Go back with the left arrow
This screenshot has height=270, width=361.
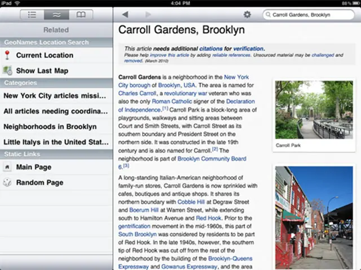pyautogui.click(x=125, y=15)
